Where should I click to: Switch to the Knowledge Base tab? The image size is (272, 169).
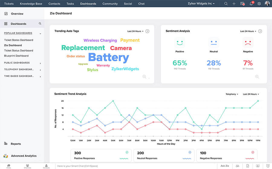[31, 4]
